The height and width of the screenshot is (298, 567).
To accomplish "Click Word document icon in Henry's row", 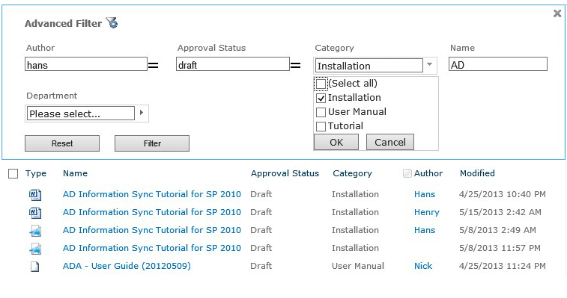I will pyautogui.click(x=35, y=213).
